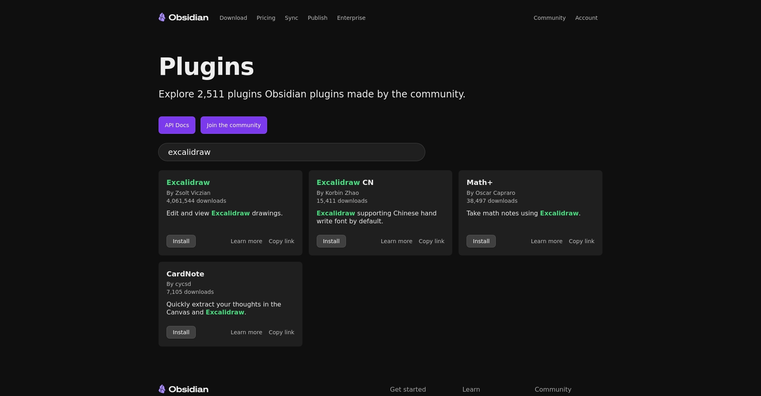Install the Excalidraw plugin by Zsolt Viczian
Screen dimensions: 761x396
181,241
